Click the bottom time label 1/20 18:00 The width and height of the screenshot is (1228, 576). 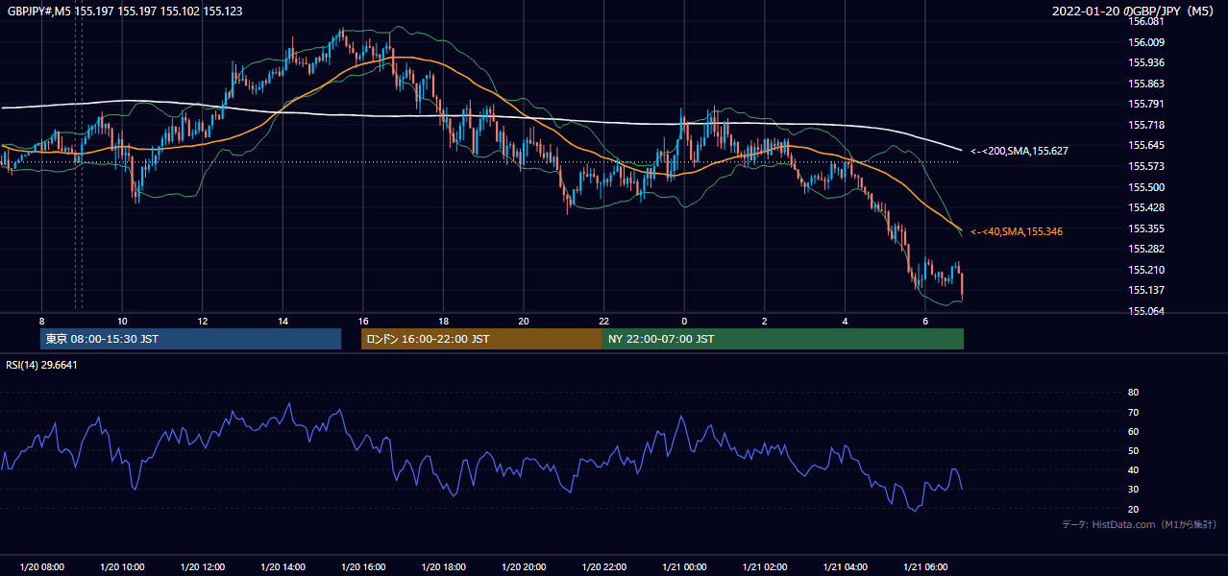click(443, 567)
